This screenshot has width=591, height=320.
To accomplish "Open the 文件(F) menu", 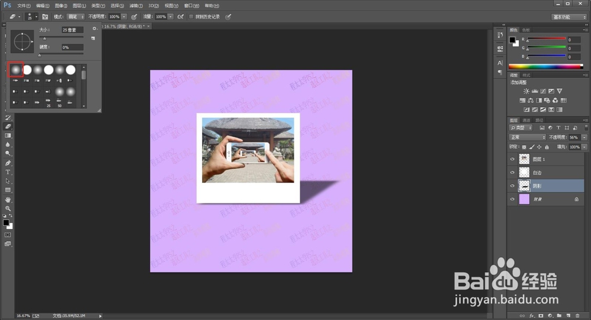I will pos(24,6).
